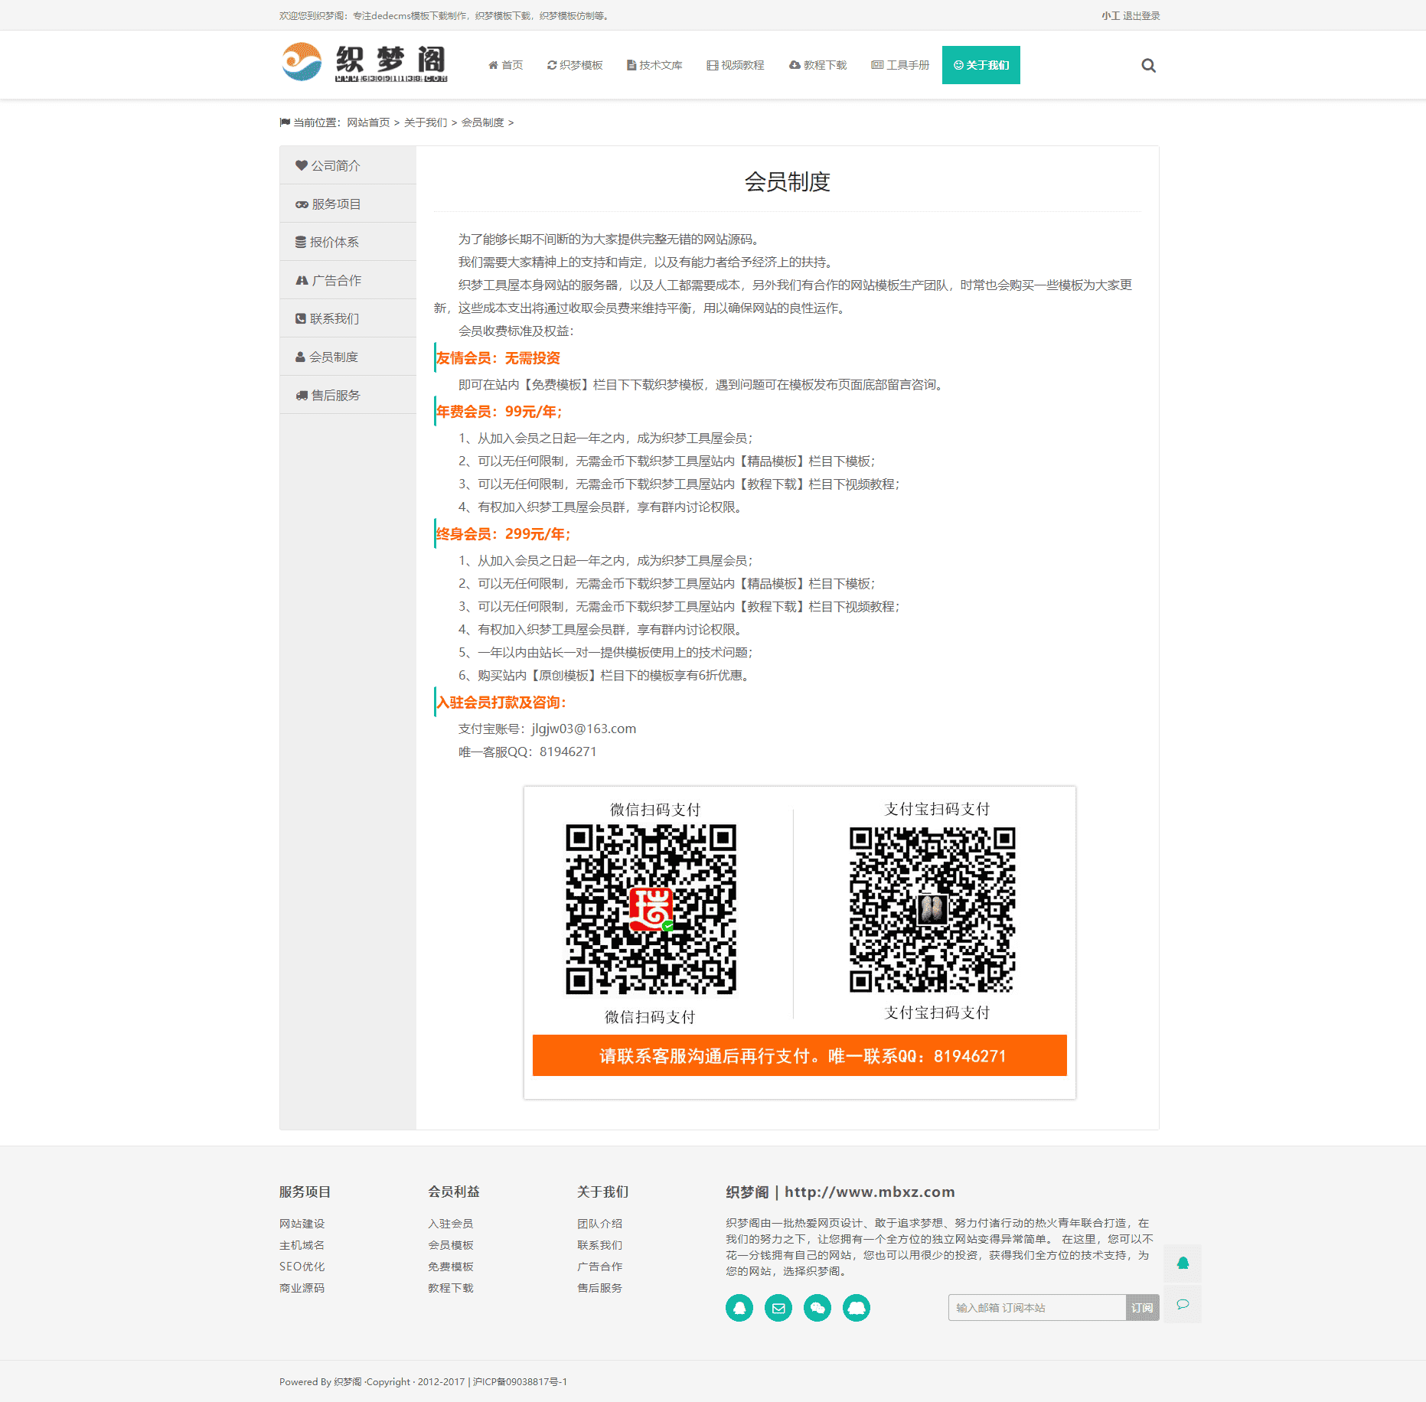Open 售后服务 in the sidebar
Image resolution: width=1426 pixels, height=1402 pixels.
[x=348, y=395]
